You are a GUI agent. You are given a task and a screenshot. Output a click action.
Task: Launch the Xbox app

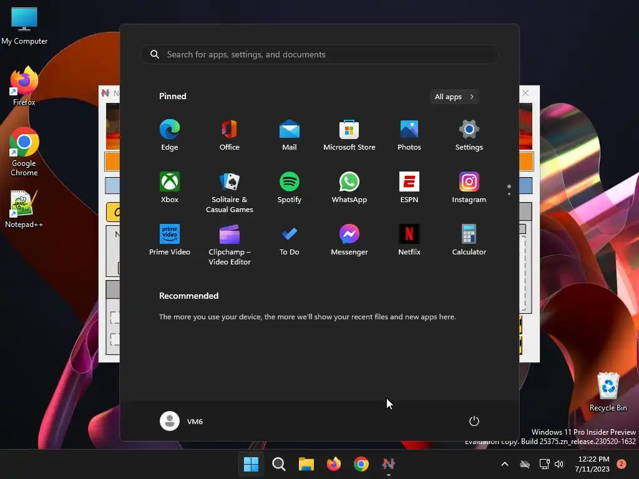(170, 188)
